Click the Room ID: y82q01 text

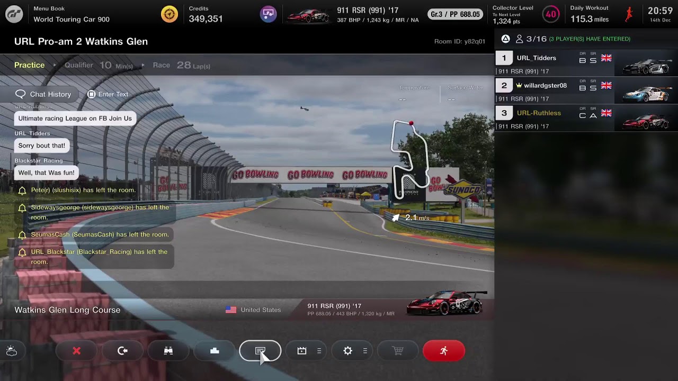point(459,42)
